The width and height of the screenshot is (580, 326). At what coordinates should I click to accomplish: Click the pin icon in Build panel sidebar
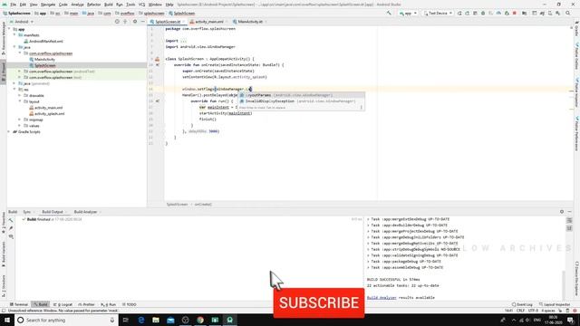coord(11,228)
